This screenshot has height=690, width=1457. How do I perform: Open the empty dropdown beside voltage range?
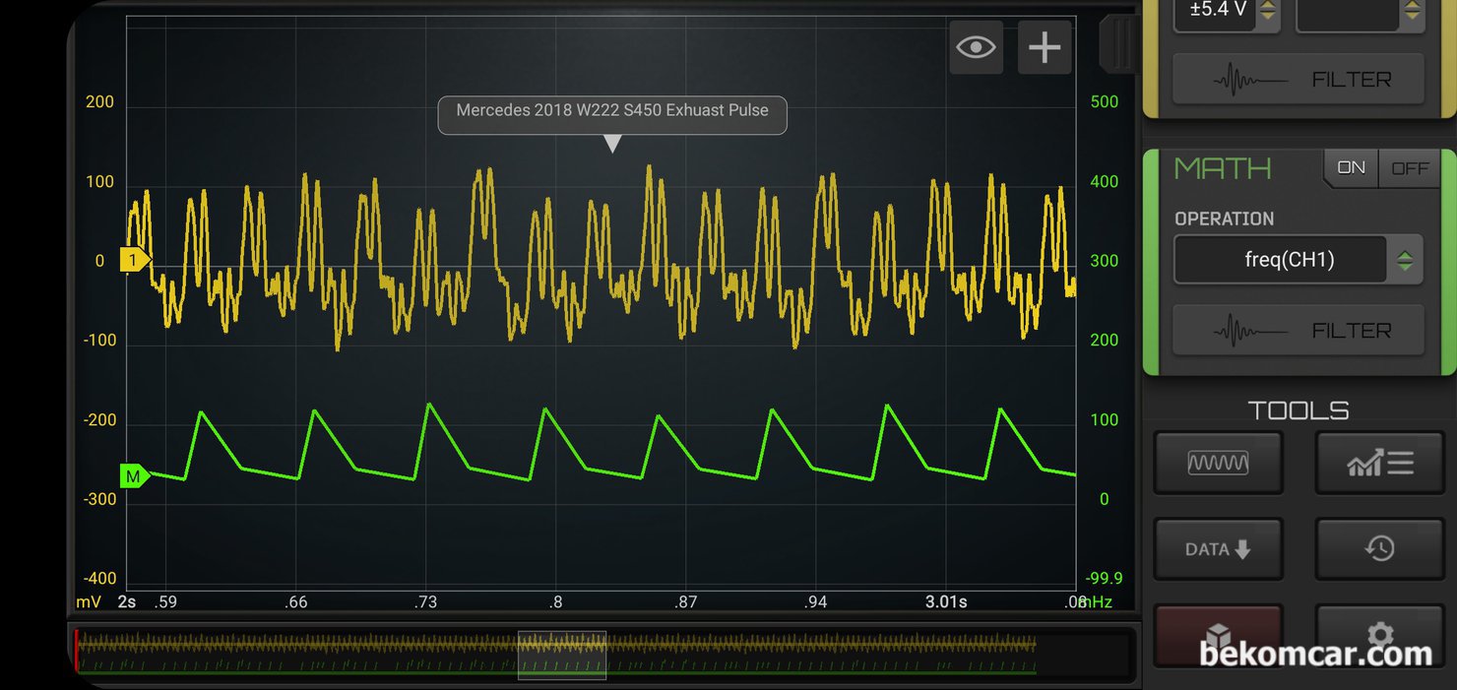(1359, 13)
